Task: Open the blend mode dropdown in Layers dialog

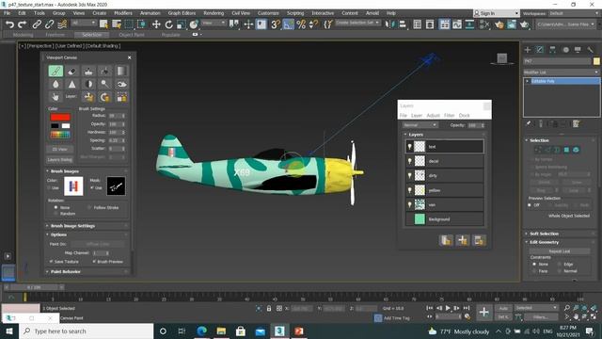Action: pos(420,125)
